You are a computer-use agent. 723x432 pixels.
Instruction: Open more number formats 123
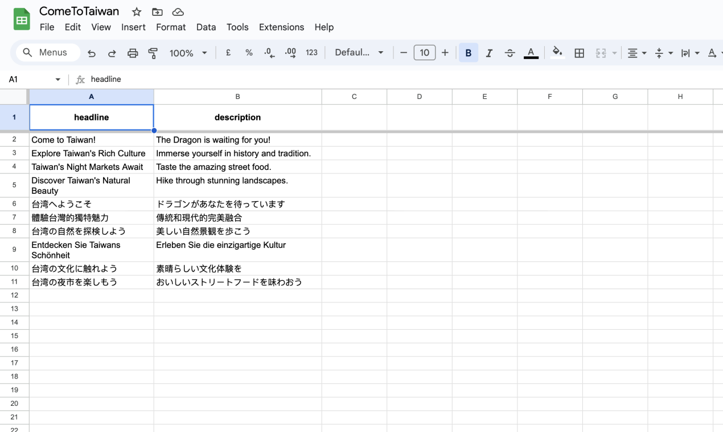(x=311, y=52)
